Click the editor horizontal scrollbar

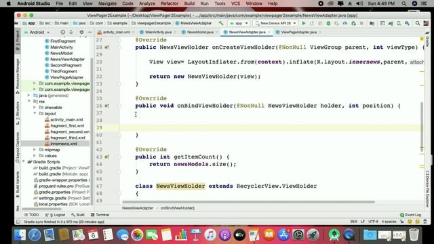tap(248, 202)
